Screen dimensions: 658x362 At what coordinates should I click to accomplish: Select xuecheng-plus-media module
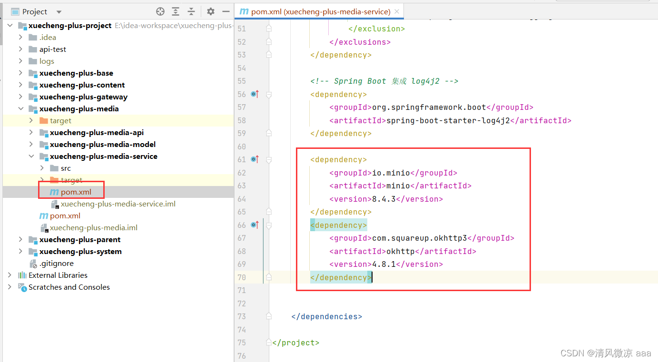[79, 108]
